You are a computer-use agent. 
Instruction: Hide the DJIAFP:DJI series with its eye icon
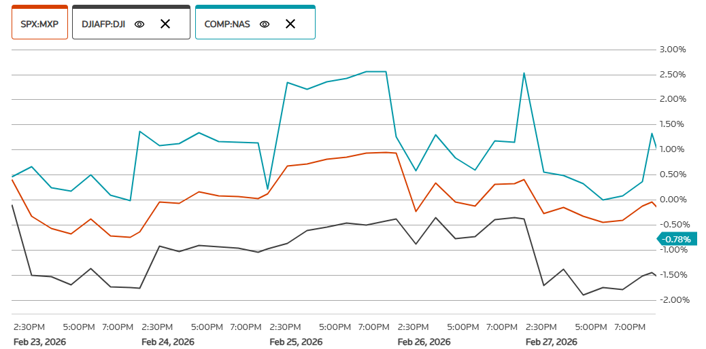(139, 24)
